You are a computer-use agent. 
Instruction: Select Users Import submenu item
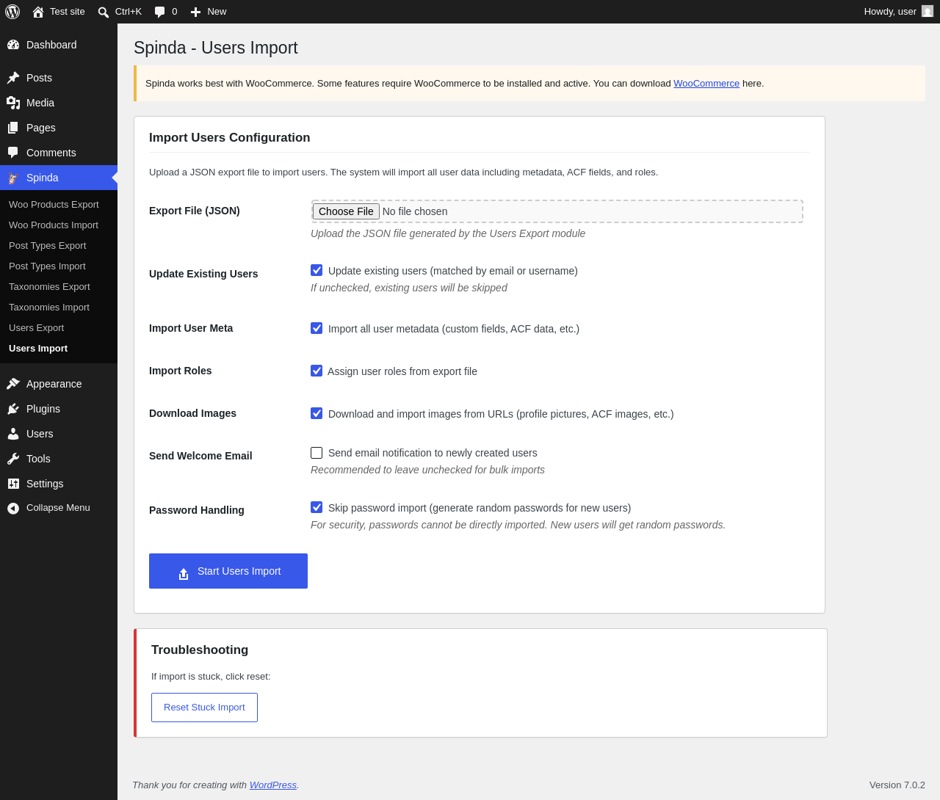tap(59, 349)
